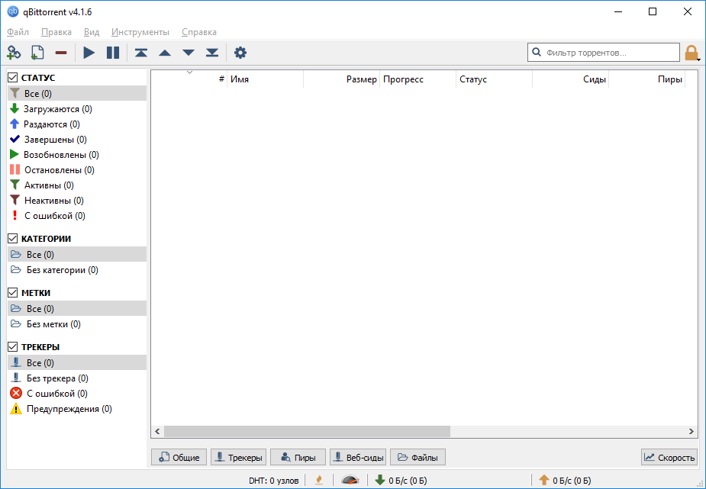Switch to the Общие tab
Viewport: 706px width, 489px height.
click(x=179, y=457)
